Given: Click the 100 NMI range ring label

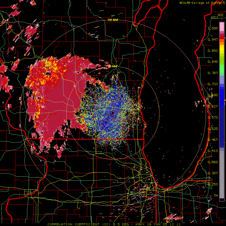Looking at the screenshot, I should [x=113, y=20].
